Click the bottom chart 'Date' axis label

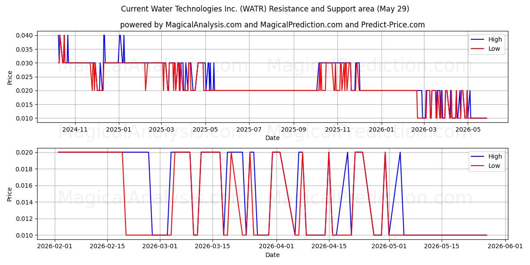pos(273,255)
